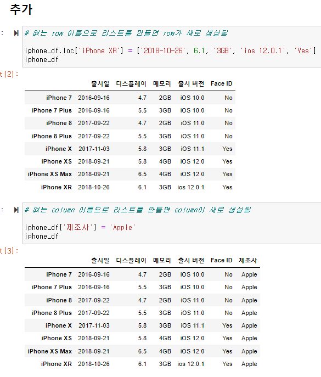Click Apple cell in iPhone XS Max row
Image resolution: width=321 pixels, height=377 pixels.
(x=249, y=351)
